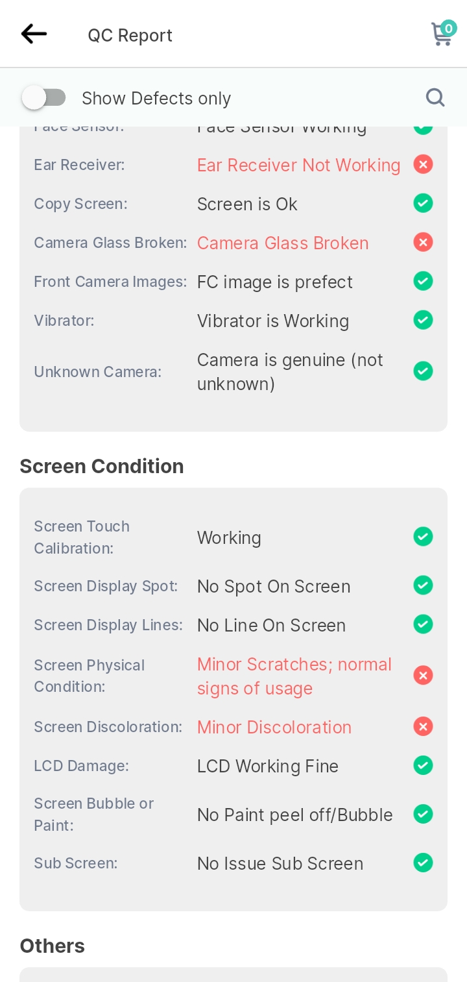The image size is (467, 982).
Task: Tap green check beside No Issue Sub Screen
Action: pos(423,863)
